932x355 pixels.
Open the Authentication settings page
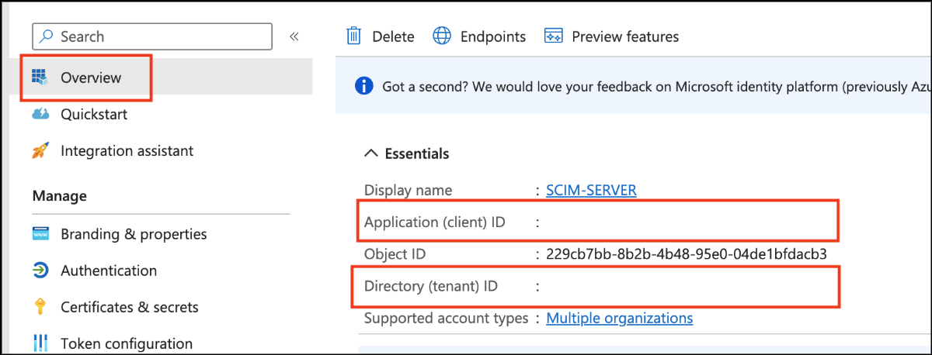109,271
